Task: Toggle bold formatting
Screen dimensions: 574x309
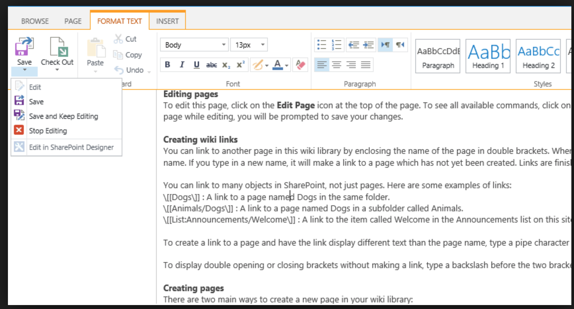Action: pyautogui.click(x=168, y=65)
